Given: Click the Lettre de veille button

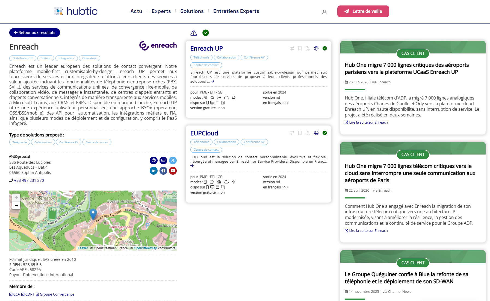Looking at the screenshot, I should [363, 11].
